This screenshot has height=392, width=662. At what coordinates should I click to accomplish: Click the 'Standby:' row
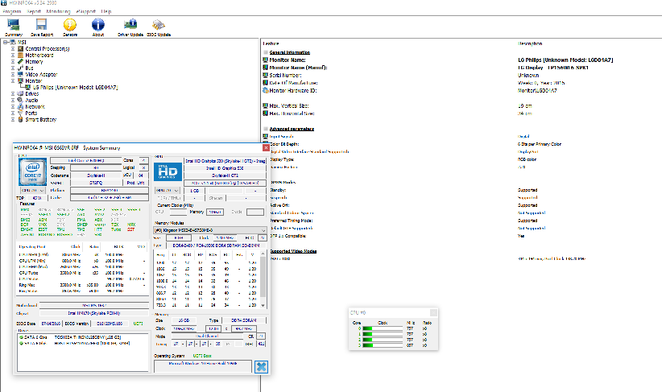(276, 190)
